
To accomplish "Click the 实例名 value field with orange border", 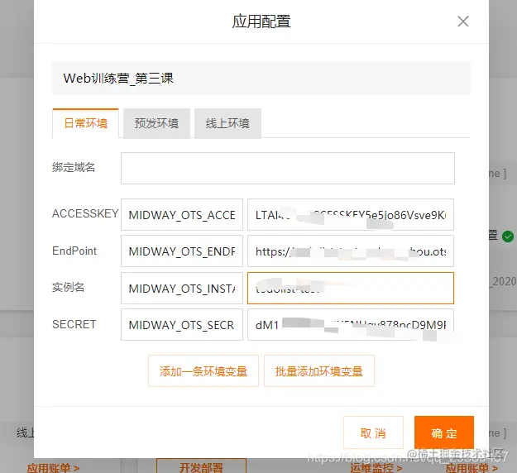I will click(x=351, y=288).
